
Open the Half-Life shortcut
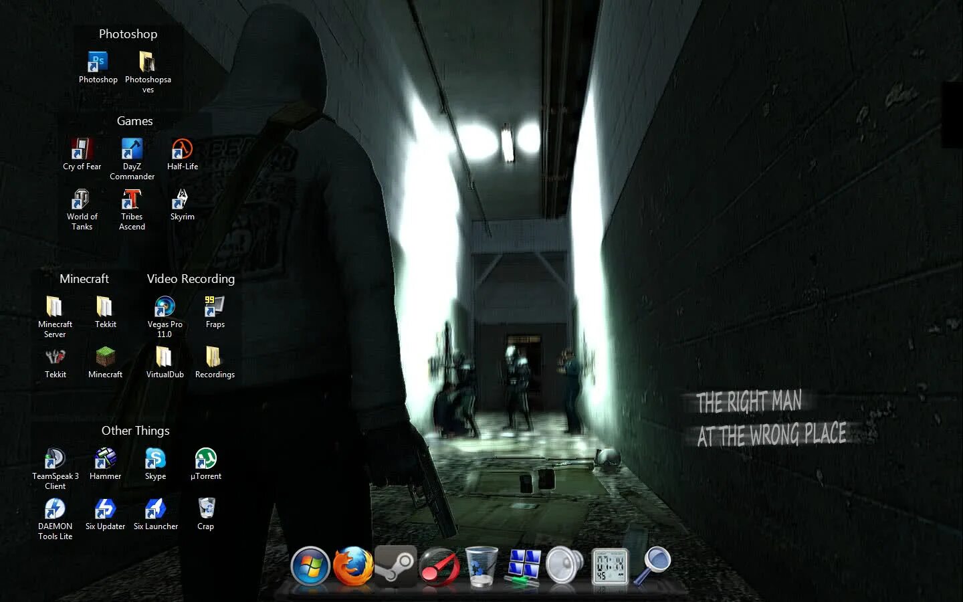(182, 148)
